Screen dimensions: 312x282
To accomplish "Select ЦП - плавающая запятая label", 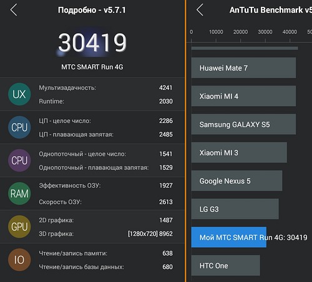I will [x=76, y=135].
